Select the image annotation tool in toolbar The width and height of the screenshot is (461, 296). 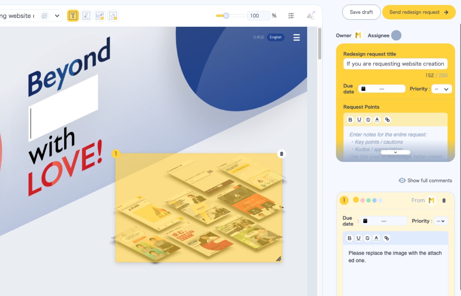coord(100,16)
